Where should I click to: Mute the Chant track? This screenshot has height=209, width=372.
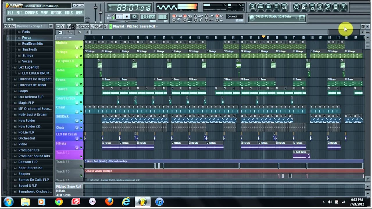(x=81, y=112)
